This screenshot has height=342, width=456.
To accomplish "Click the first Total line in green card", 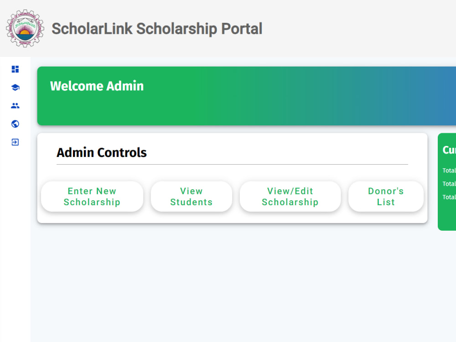I will click(x=449, y=171).
